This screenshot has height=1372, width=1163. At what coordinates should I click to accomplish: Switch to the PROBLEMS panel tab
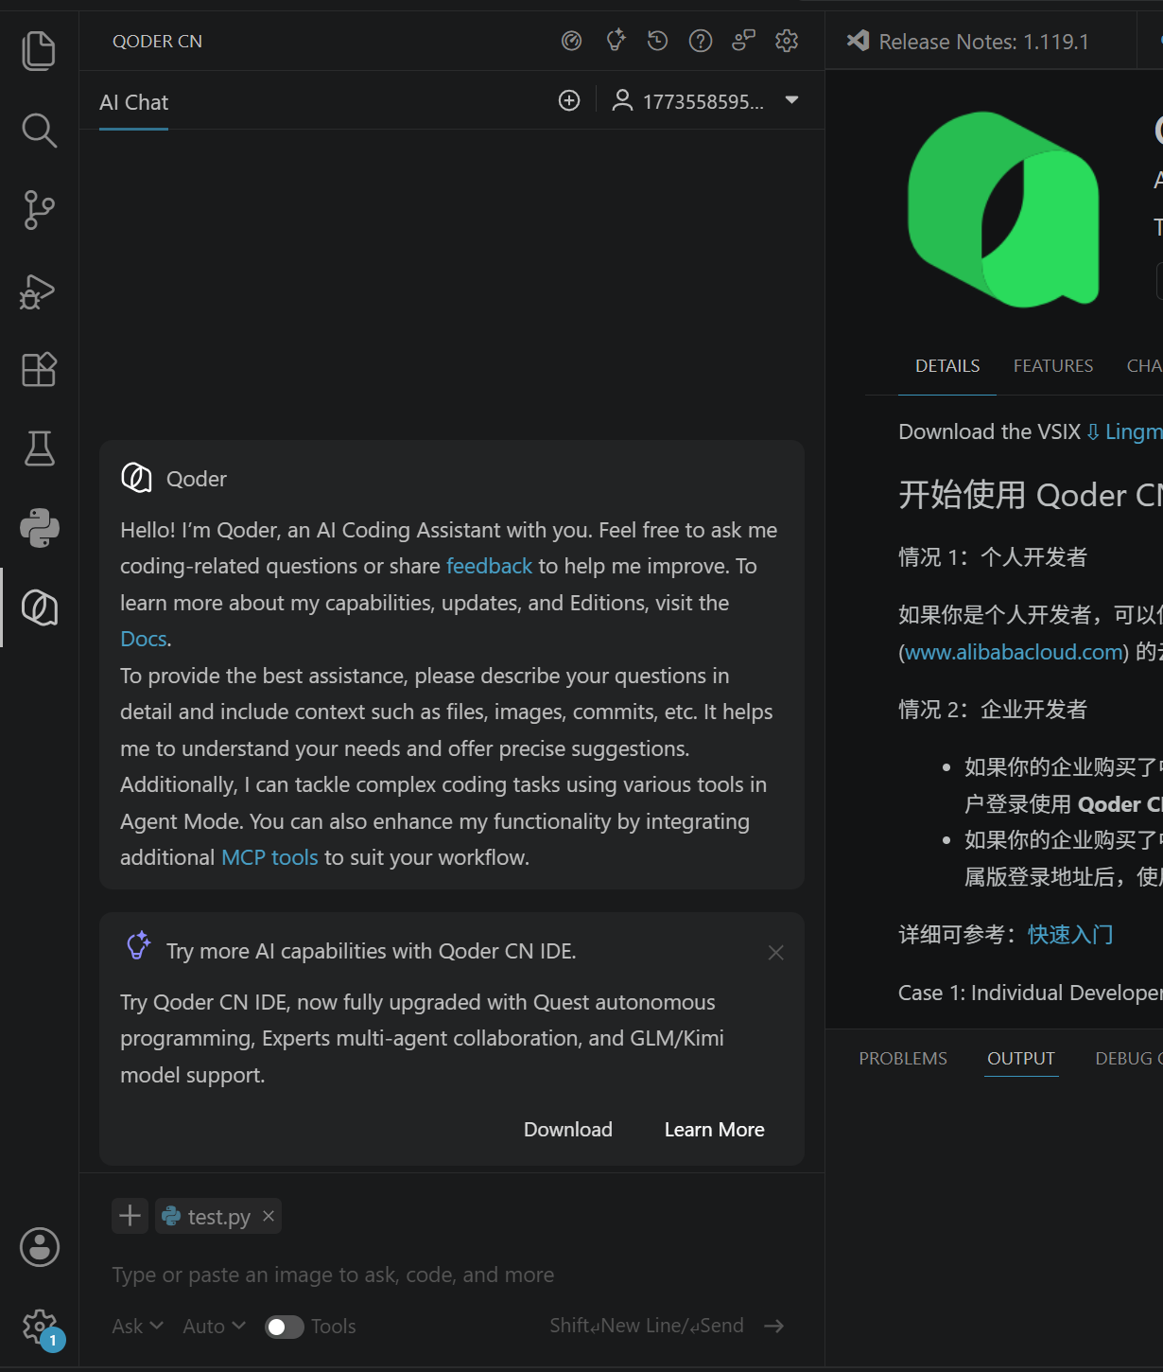pyautogui.click(x=903, y=1059)
